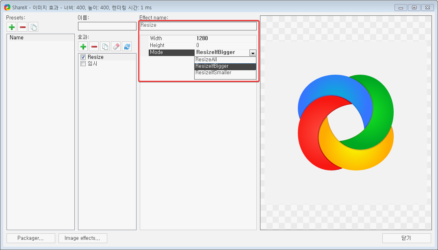This screenshot has height=250, width=438.
Task: Minimize the ShareX image effects window
Action: click(x=401, y=8)
